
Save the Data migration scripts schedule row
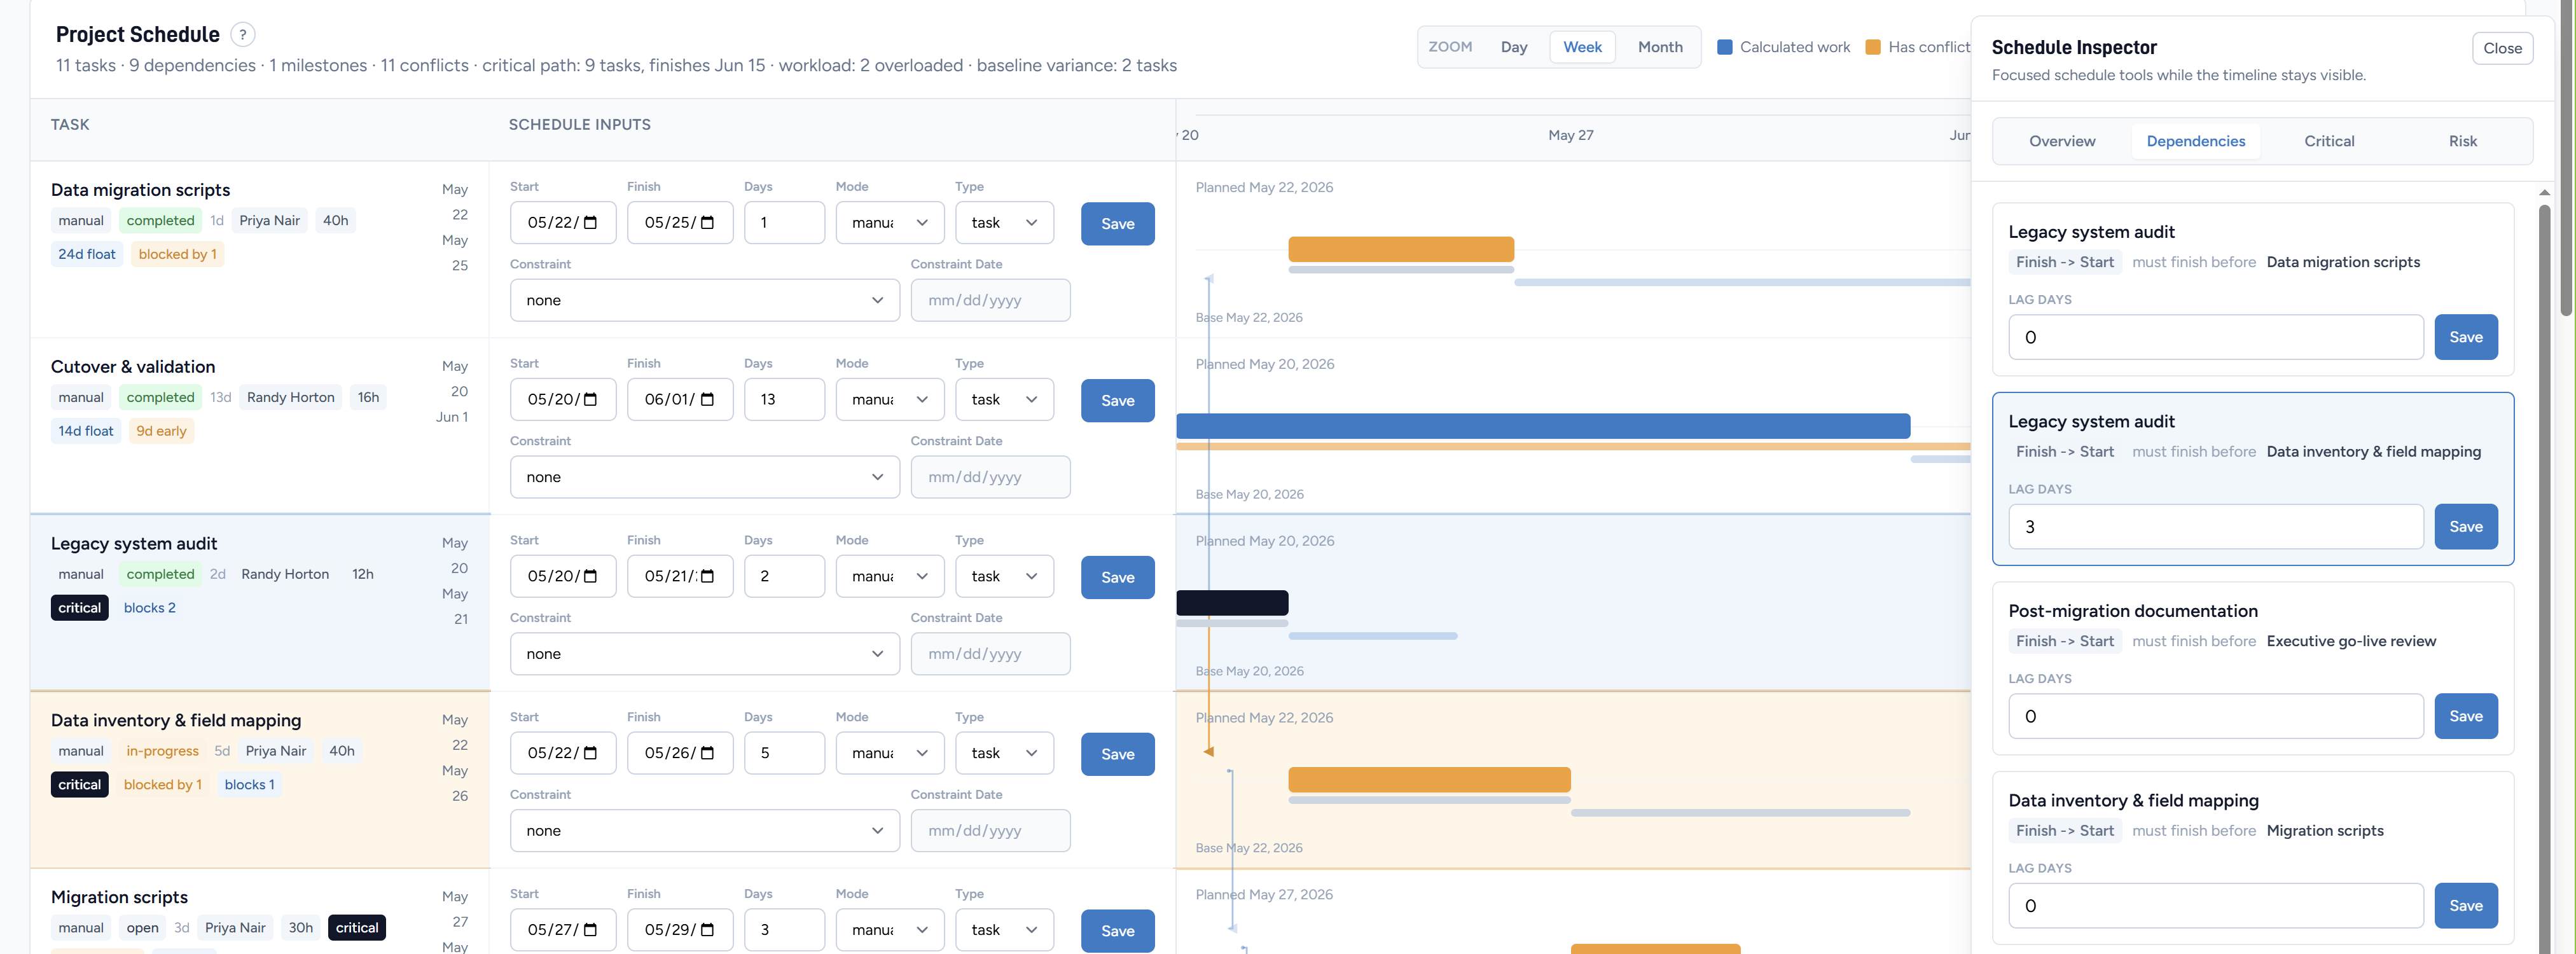click(x=1117, y=224)
